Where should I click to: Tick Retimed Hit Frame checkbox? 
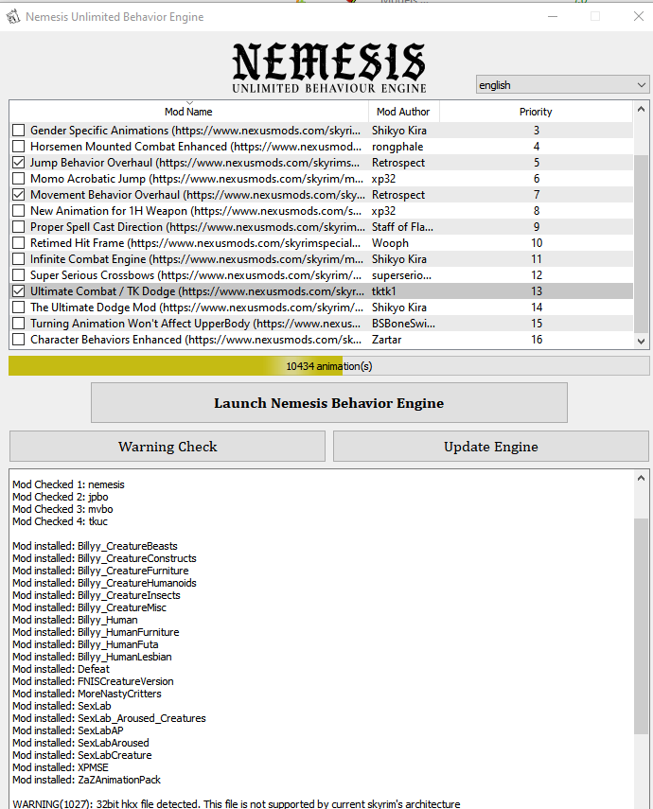pos(19,243)
